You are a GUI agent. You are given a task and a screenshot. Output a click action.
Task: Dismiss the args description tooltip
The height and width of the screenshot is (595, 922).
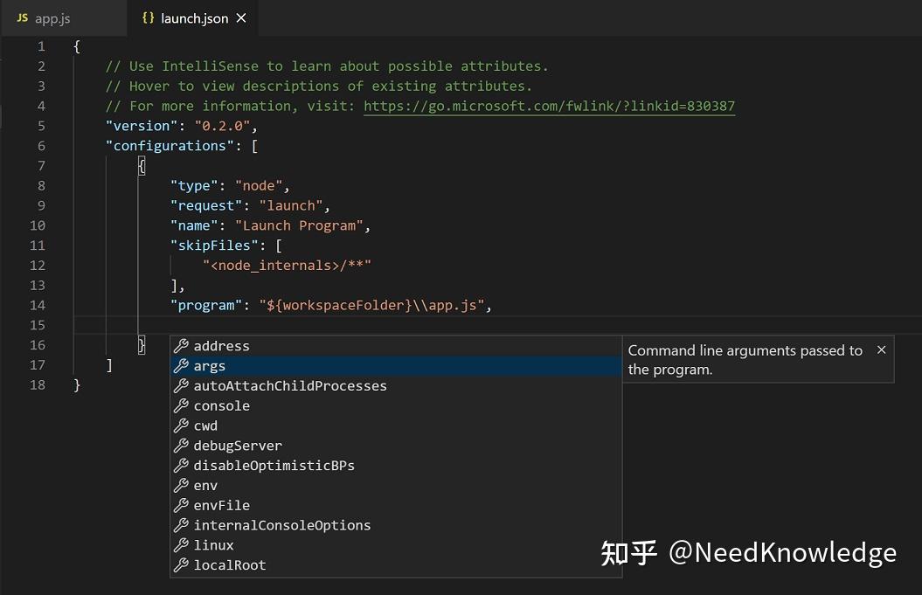click(882, 349)
